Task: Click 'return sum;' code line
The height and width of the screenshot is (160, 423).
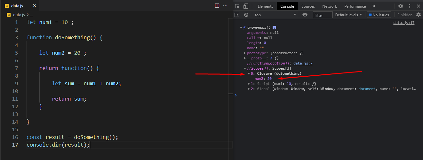Action: pyautogui.click(x=69, y=99)
